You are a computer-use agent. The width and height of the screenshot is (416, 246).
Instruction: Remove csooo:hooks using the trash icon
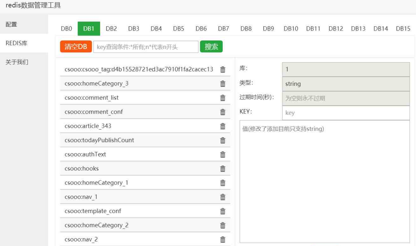(223, 169)
